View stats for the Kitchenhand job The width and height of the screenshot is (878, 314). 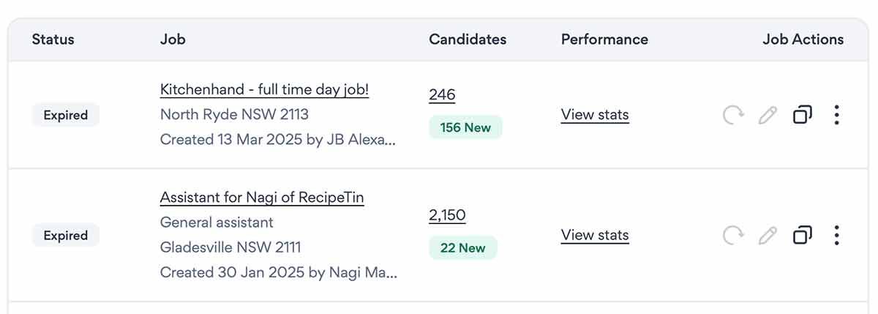[595, 115]
